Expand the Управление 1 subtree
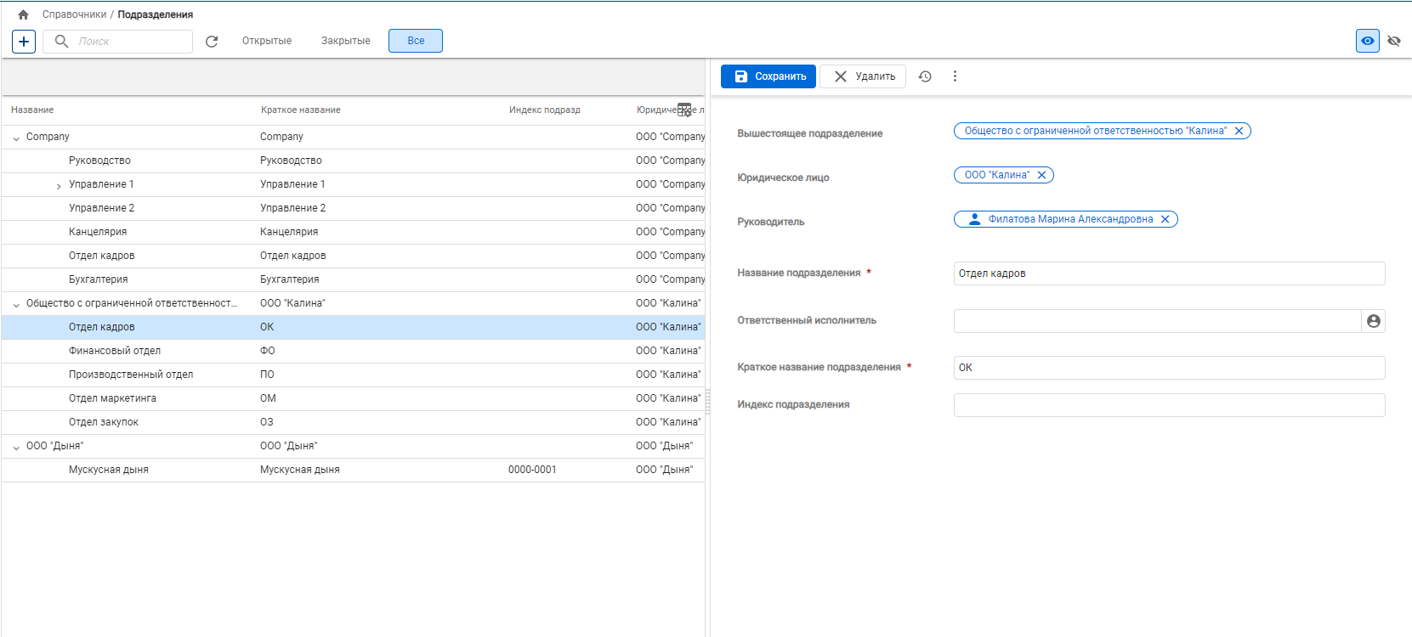This screenshot has height=637, width=1412. point(59,185)
